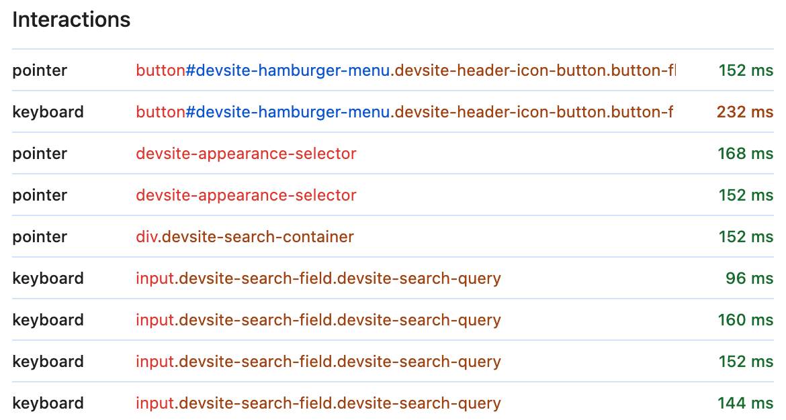
Task: Select the keyboard hamburger-menu interaction row
Action: pyautogui.click(x=393, y=111)
